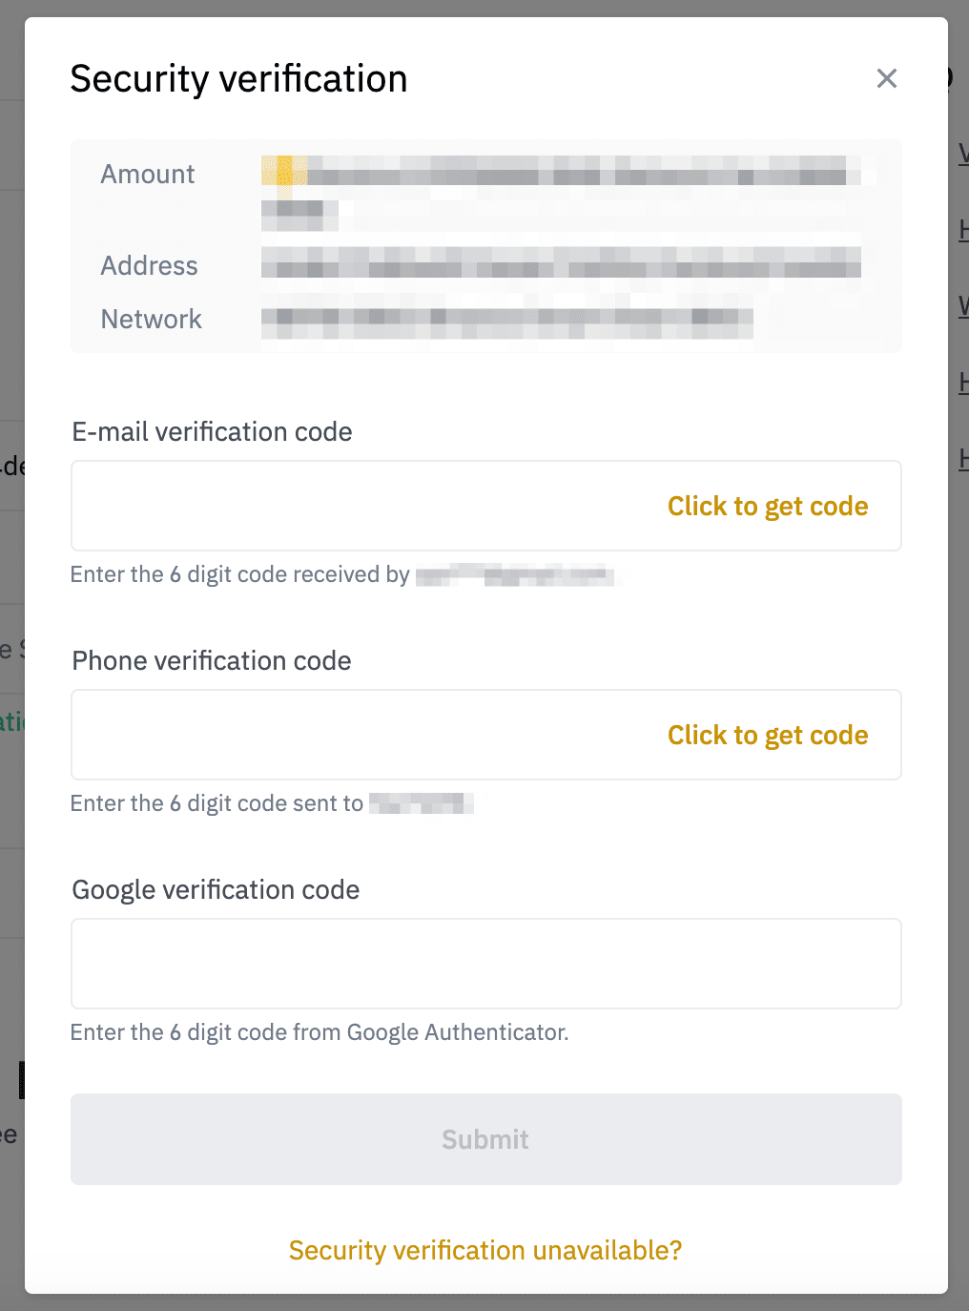969x1311 pixels.
Task: Click the Google Authenticator helper text
Action: point(320,1032)
